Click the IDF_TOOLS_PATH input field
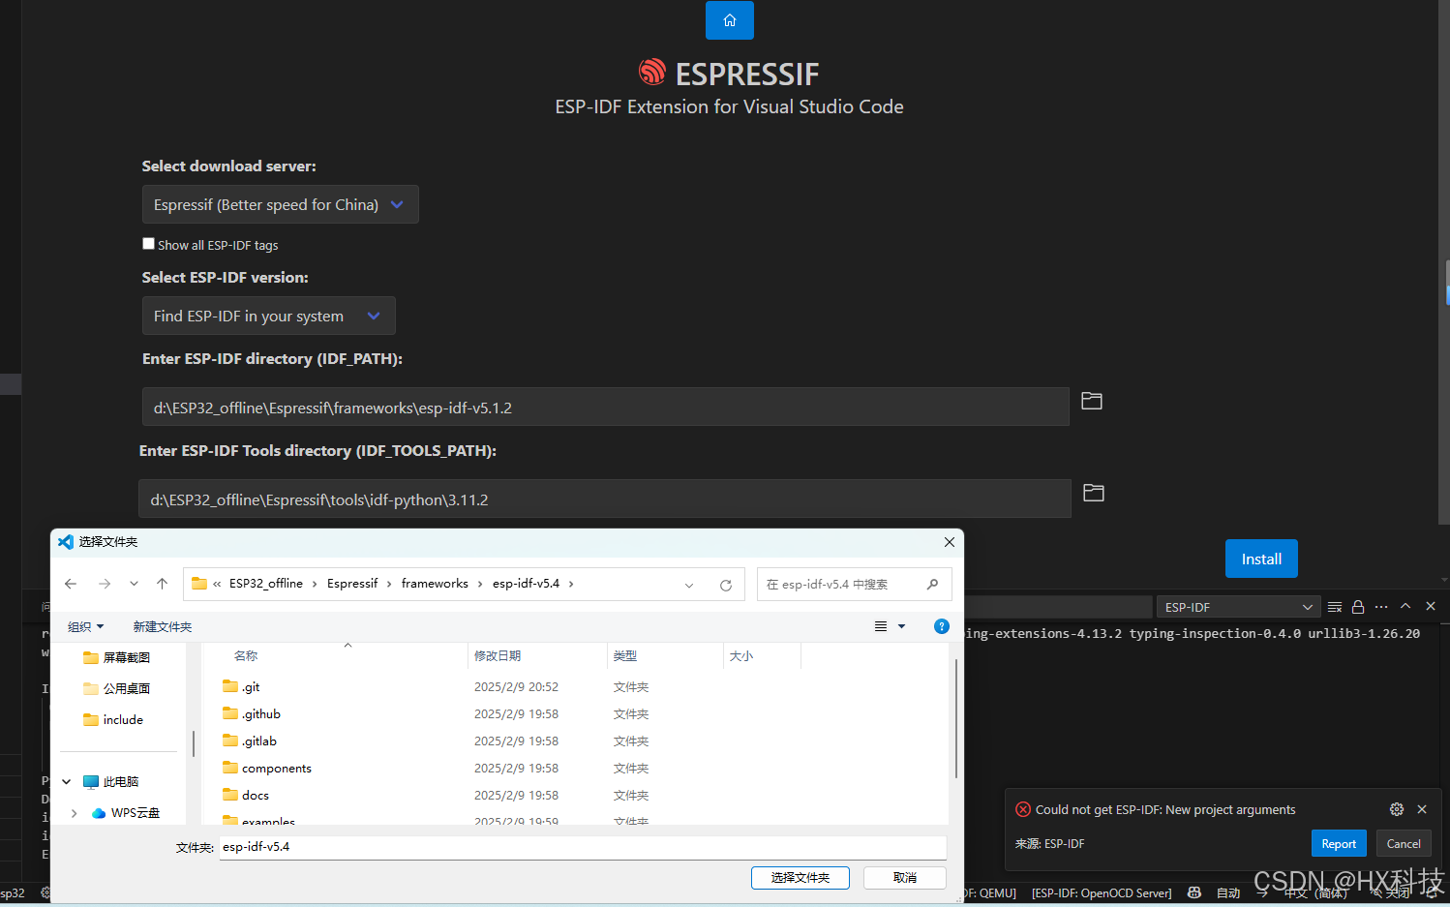The width and height of the screenshot is (1450, 907). click(x=605, y=499)
